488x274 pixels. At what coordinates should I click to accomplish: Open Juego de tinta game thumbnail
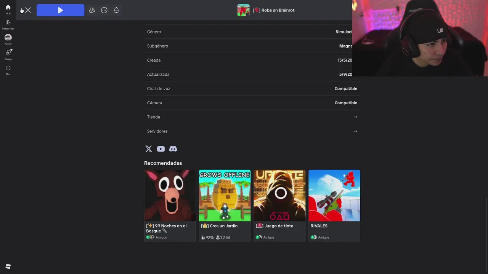pos(279,195)
